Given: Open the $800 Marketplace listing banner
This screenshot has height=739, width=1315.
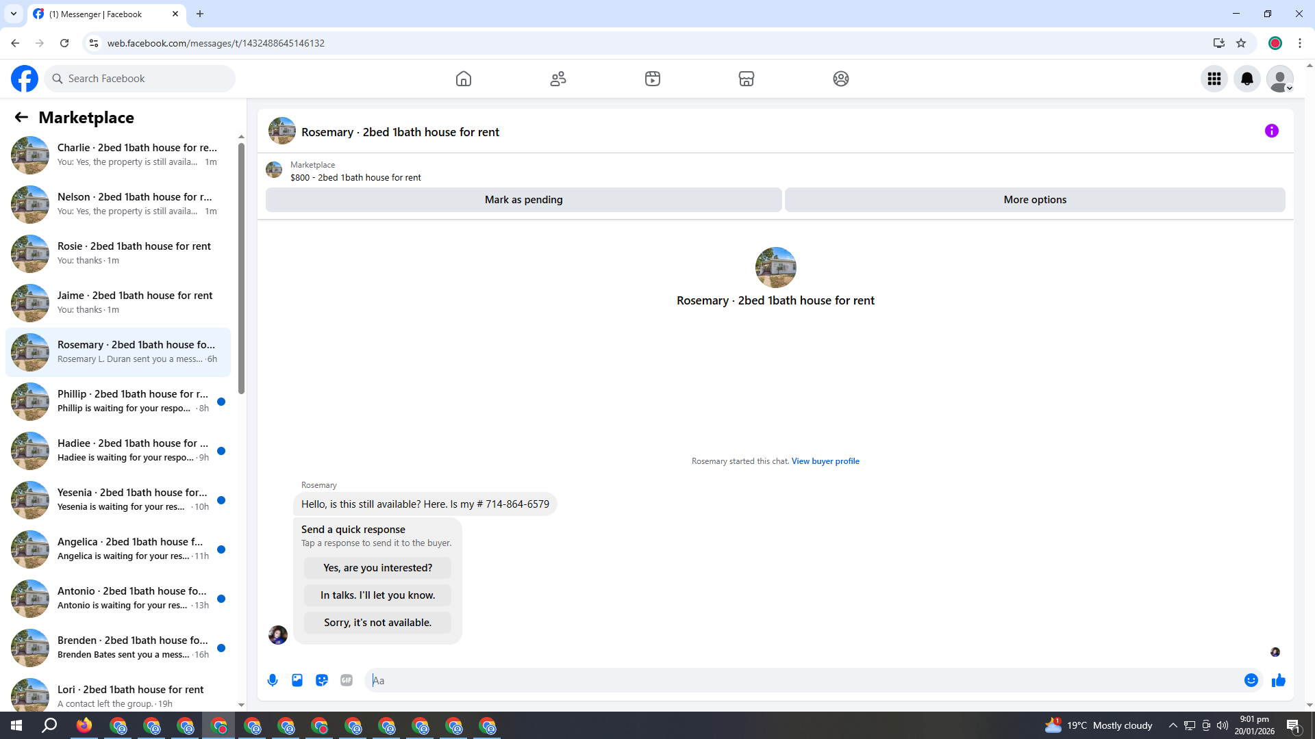Looking at the screenshot, I should (x=775, y=170).
